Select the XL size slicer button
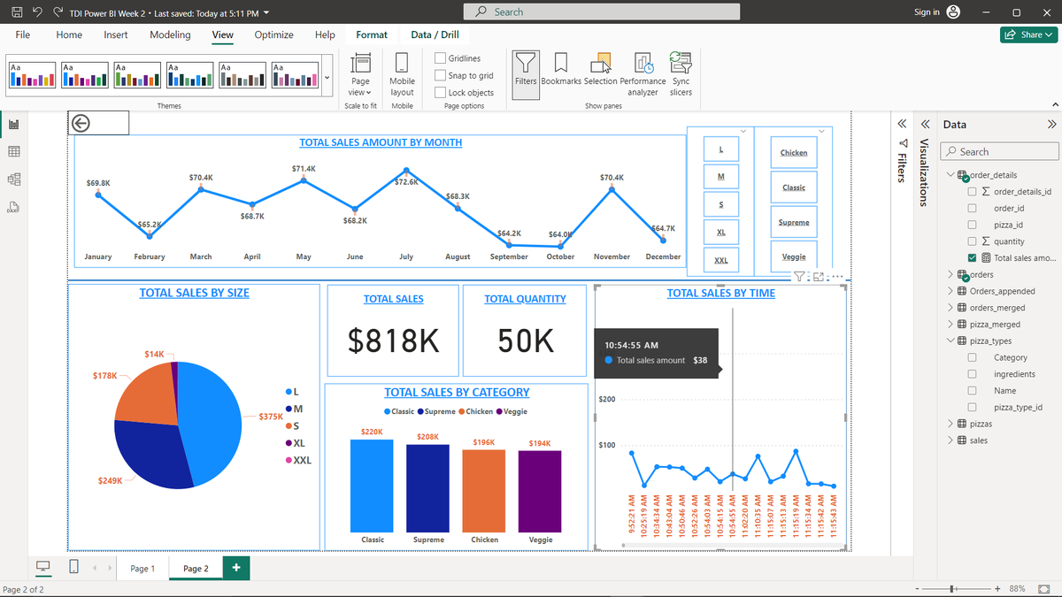 721,233
